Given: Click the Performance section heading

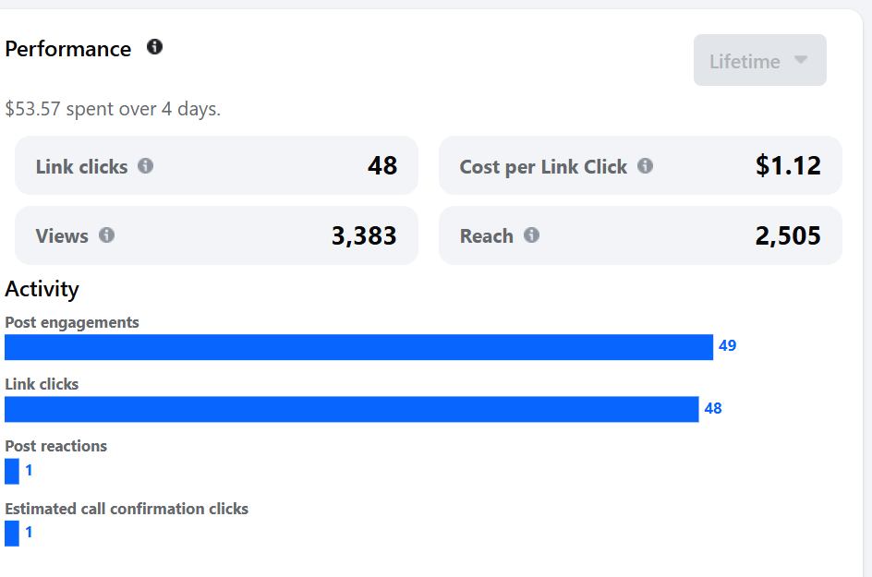Looking at the screenshot, I should (x=67, y=49).
